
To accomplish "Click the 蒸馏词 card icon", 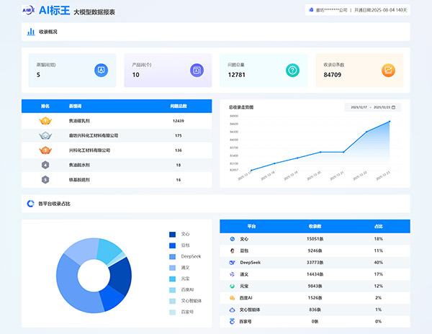I will tap(102, 70).
